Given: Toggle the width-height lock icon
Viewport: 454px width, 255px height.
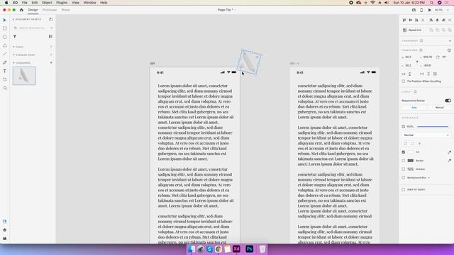Looking at the screenshot, I should point(417,62).
